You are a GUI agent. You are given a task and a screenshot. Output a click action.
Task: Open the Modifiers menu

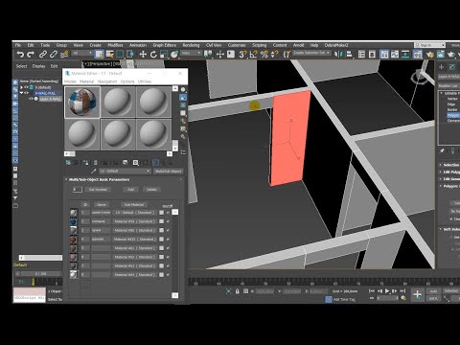[x=115, y=45]
